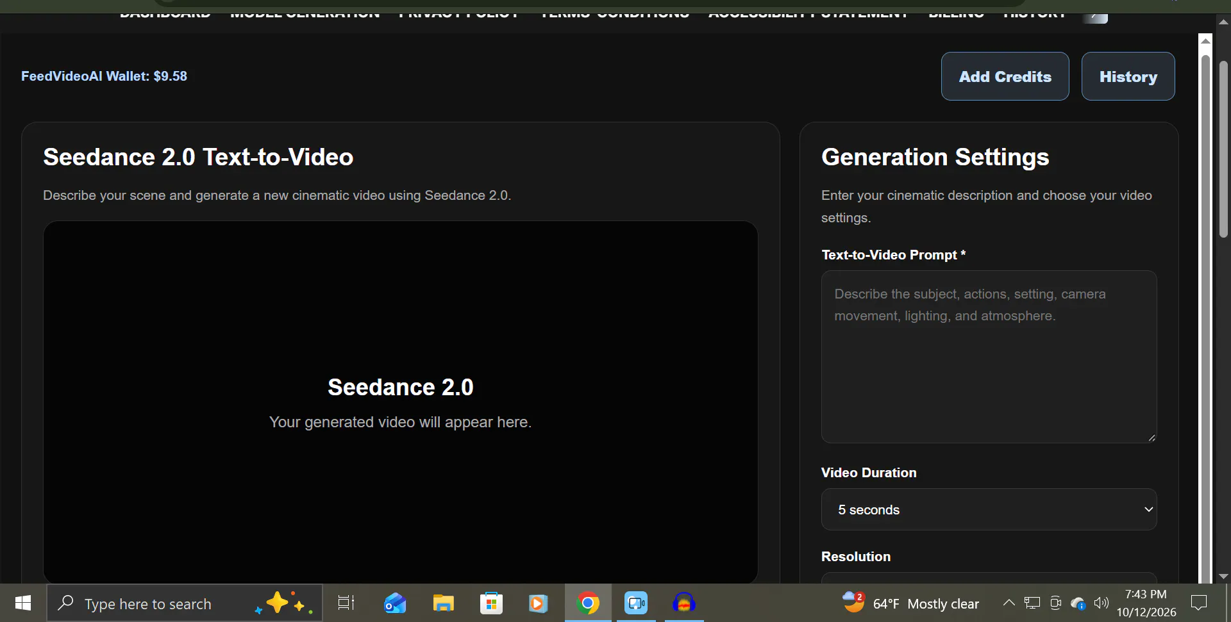1231x622 pixels.
Task: Click the "FeedVideoAI Wallet: $9.58" text
Action: (x=104, y=76)
